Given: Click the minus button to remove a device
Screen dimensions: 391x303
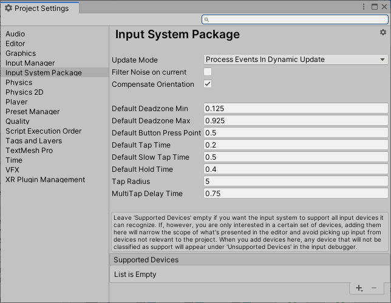Looking at the screenshot, I should (x=374, y=288).
